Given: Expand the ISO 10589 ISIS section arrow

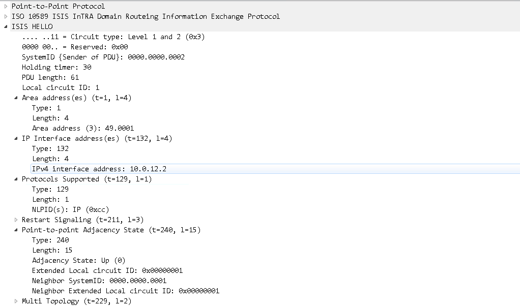Looking at the screenshot, I should (6, 16).
